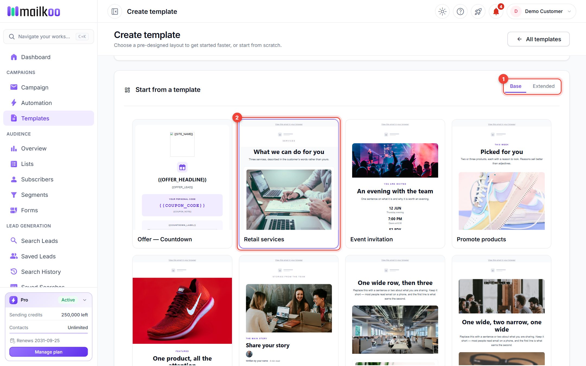Click the Search Leads magnifier icon
The width and height of the screenshot is (586, 366).
tap(14, 241)
